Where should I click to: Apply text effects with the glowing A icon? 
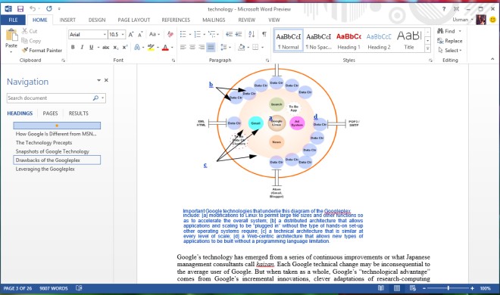(137, 48)
